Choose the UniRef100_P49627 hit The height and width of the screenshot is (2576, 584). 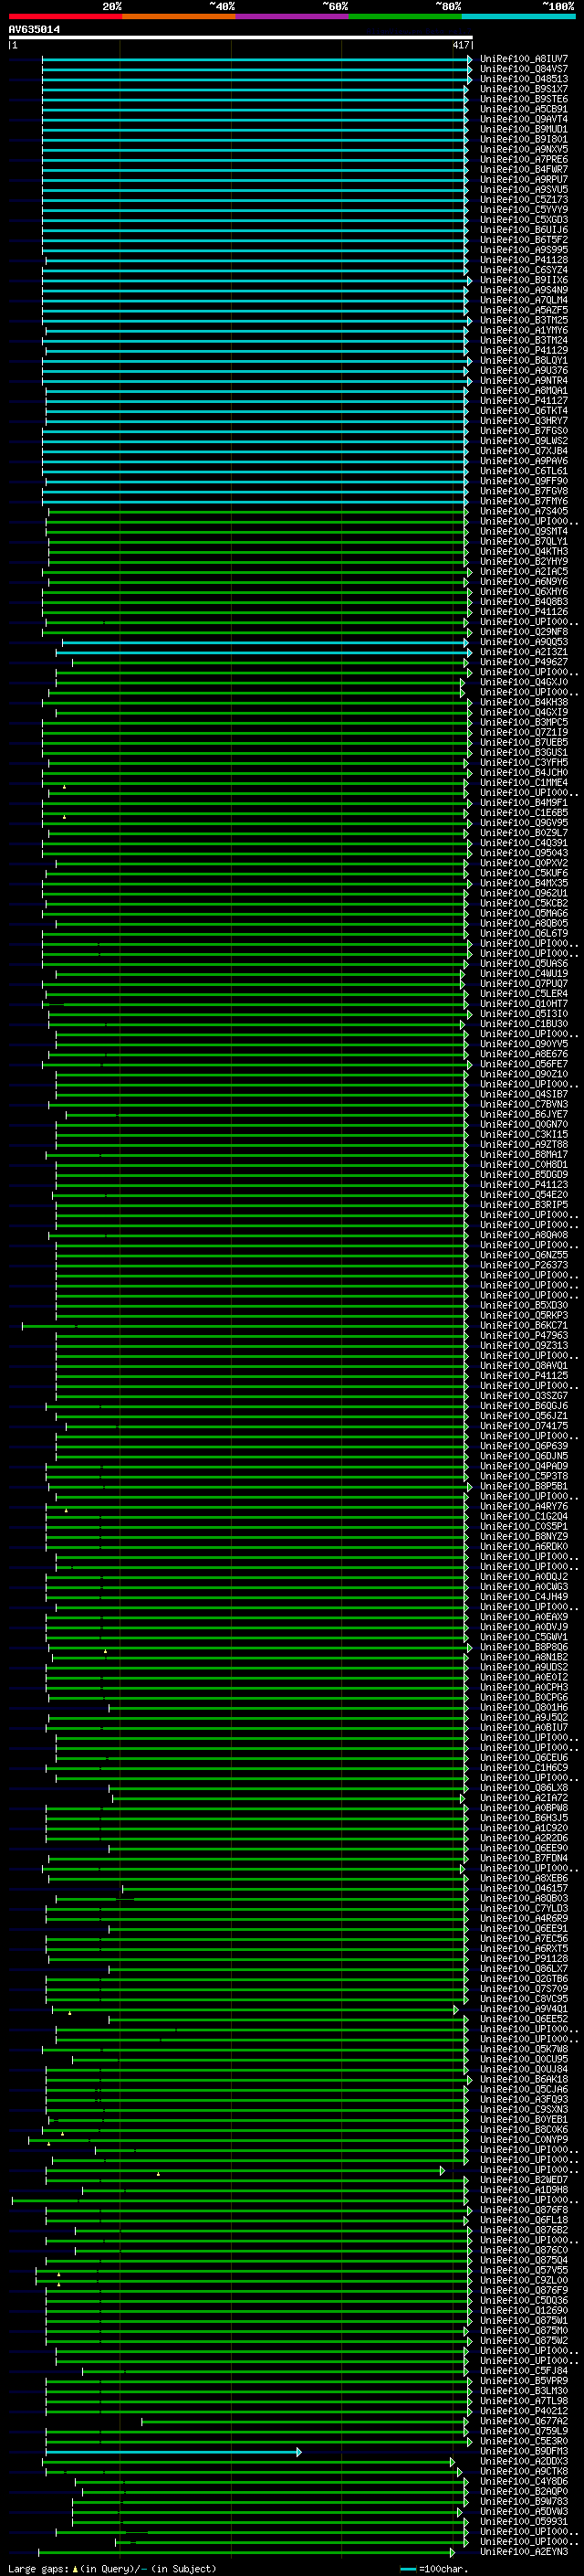524,662
